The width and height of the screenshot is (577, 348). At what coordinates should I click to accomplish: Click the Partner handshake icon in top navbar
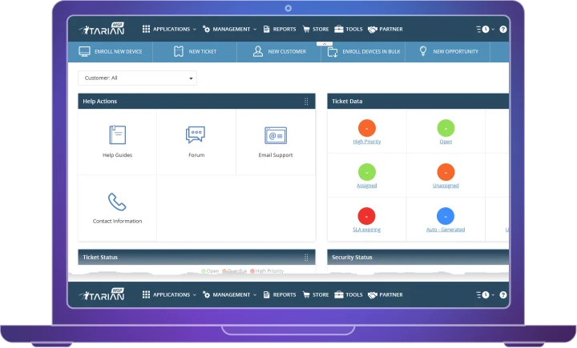pos(373,29)
